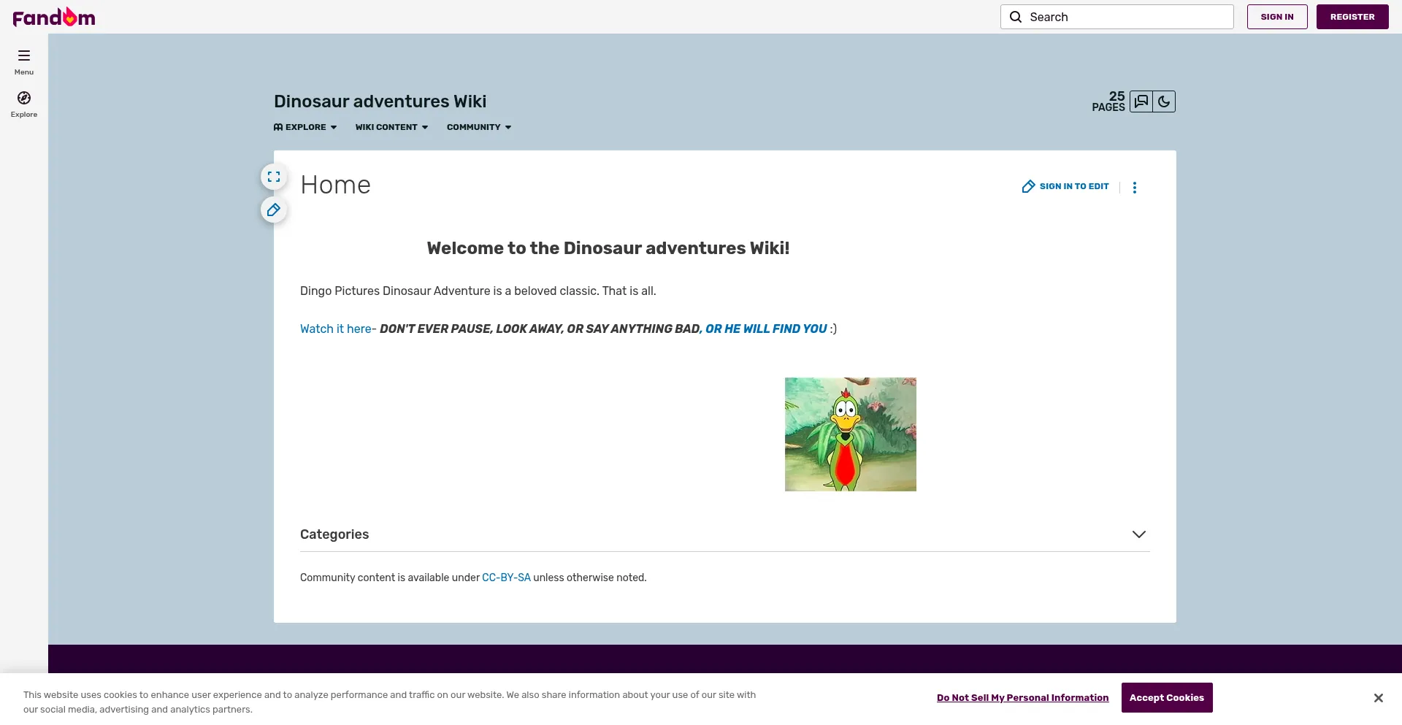Click Sign In To Edit link
This screenshot has height=725, width=1402.
[x=1065, y=187]
